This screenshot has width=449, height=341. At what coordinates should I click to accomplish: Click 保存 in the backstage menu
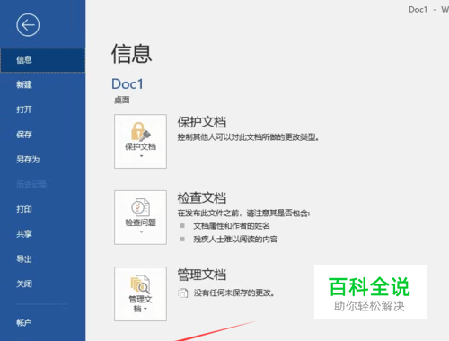pos(24,135)
